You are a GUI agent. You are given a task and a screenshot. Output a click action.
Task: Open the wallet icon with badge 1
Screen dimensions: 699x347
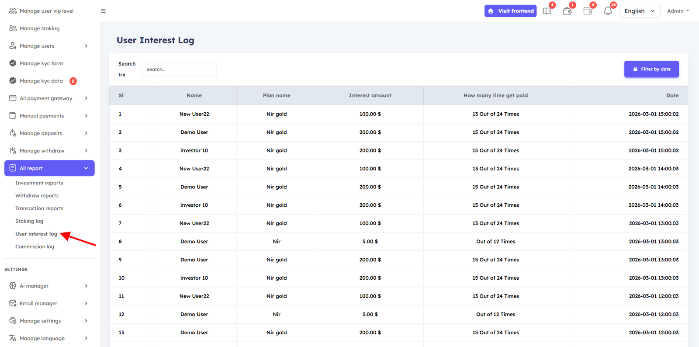567,11
